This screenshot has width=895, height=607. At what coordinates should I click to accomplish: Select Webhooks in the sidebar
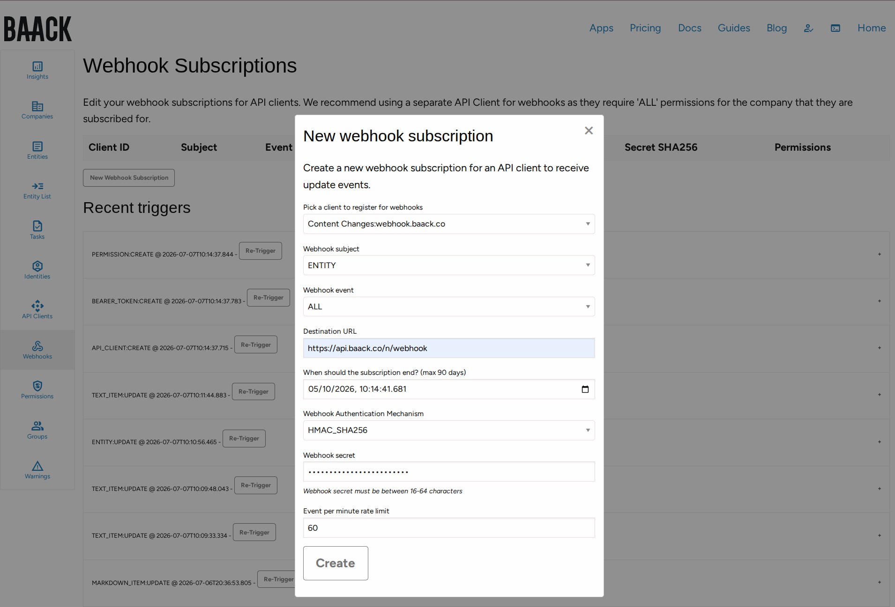(37, 350)
